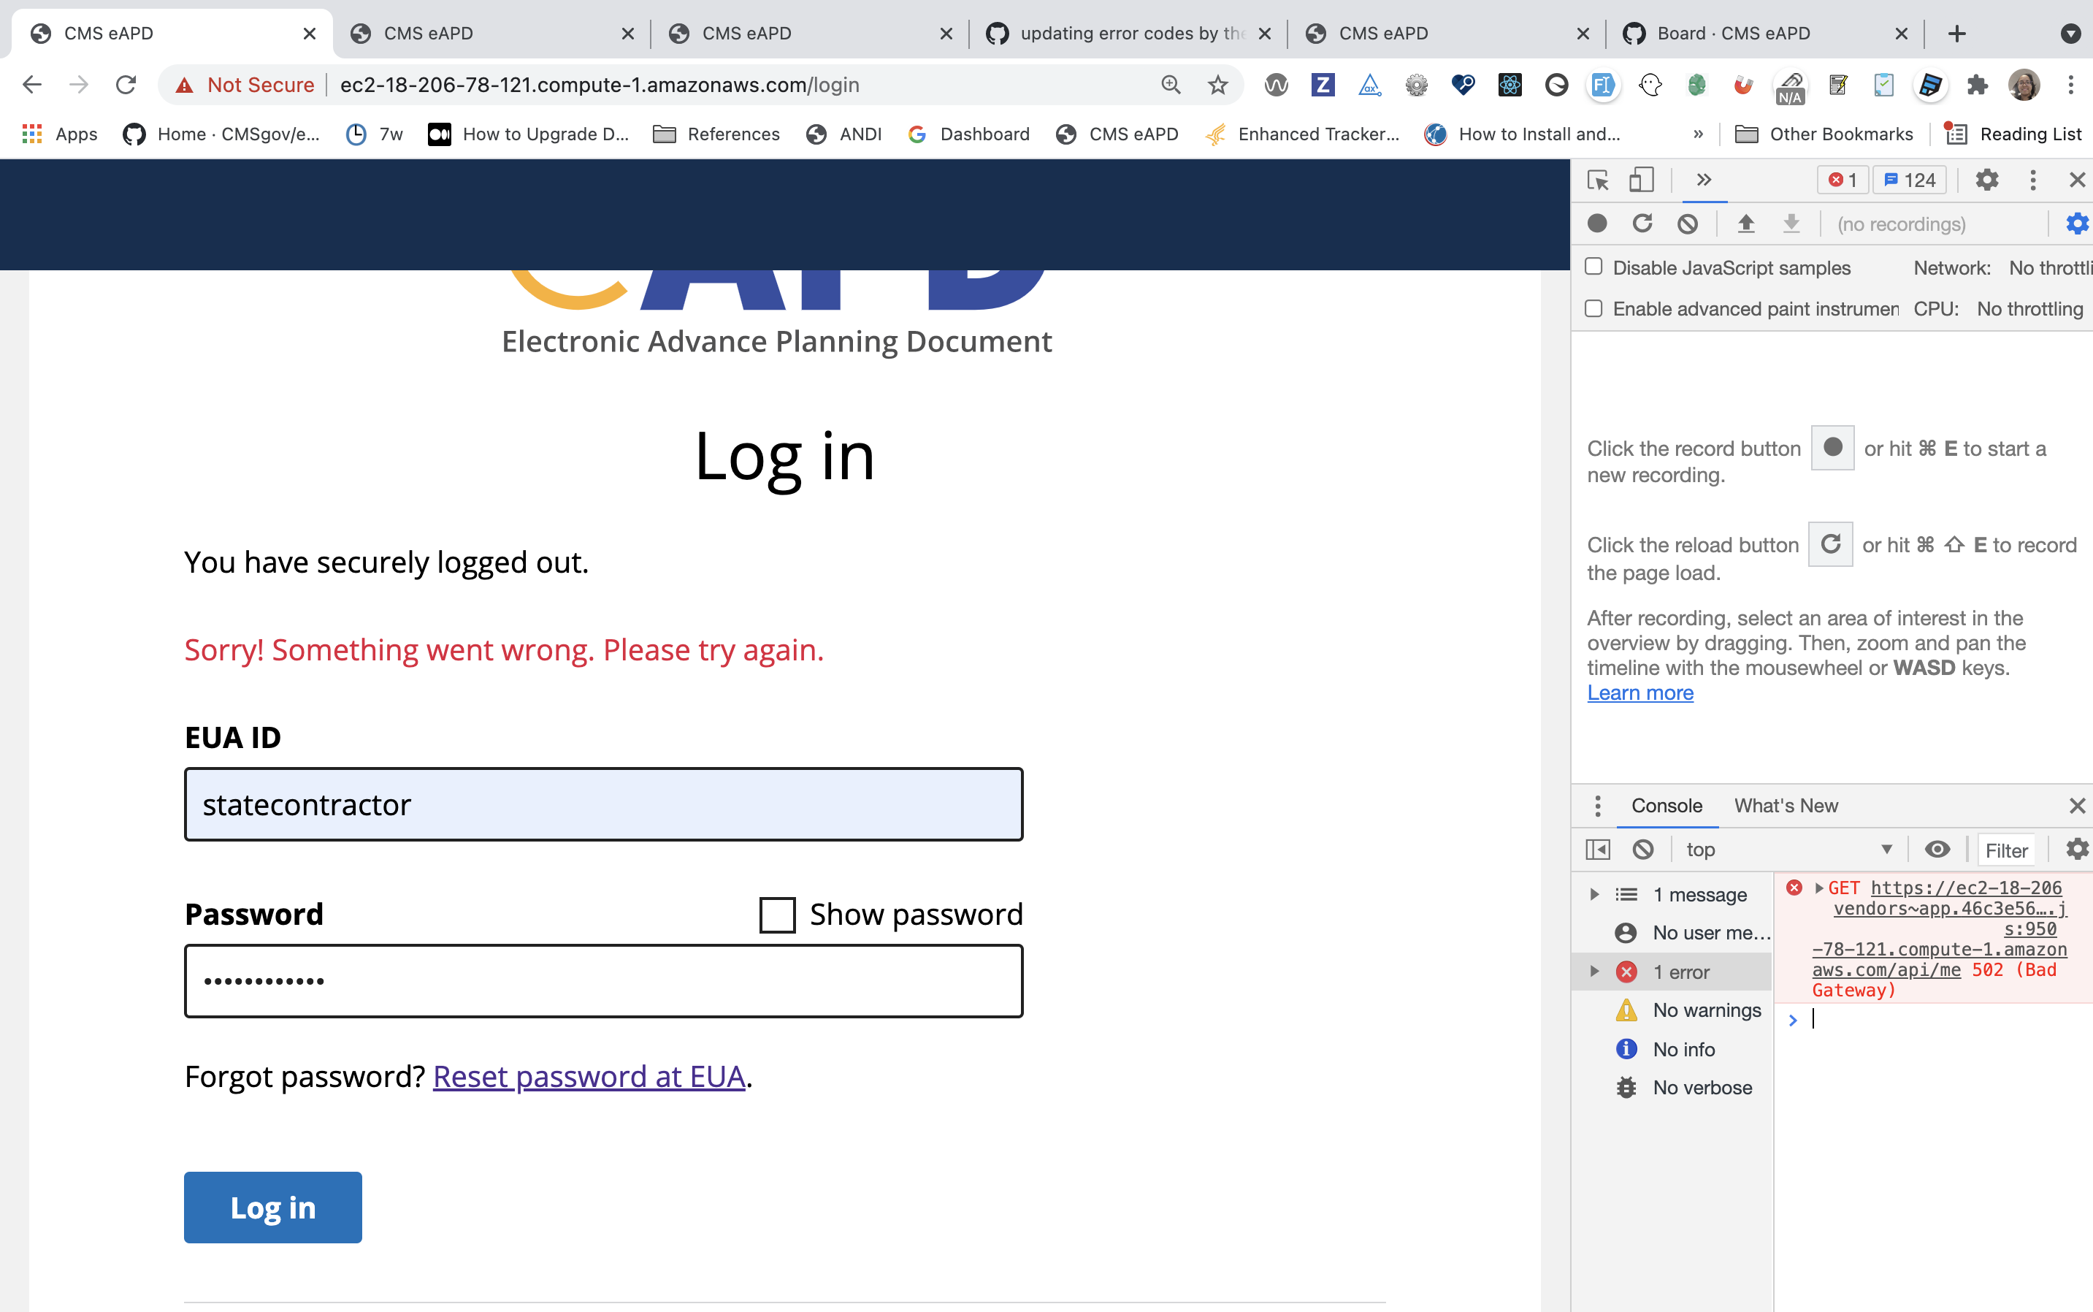The width and height of the screenshot is (2093, 1312).
Task: Clear the Performance recording
Action: point(1687,224)
